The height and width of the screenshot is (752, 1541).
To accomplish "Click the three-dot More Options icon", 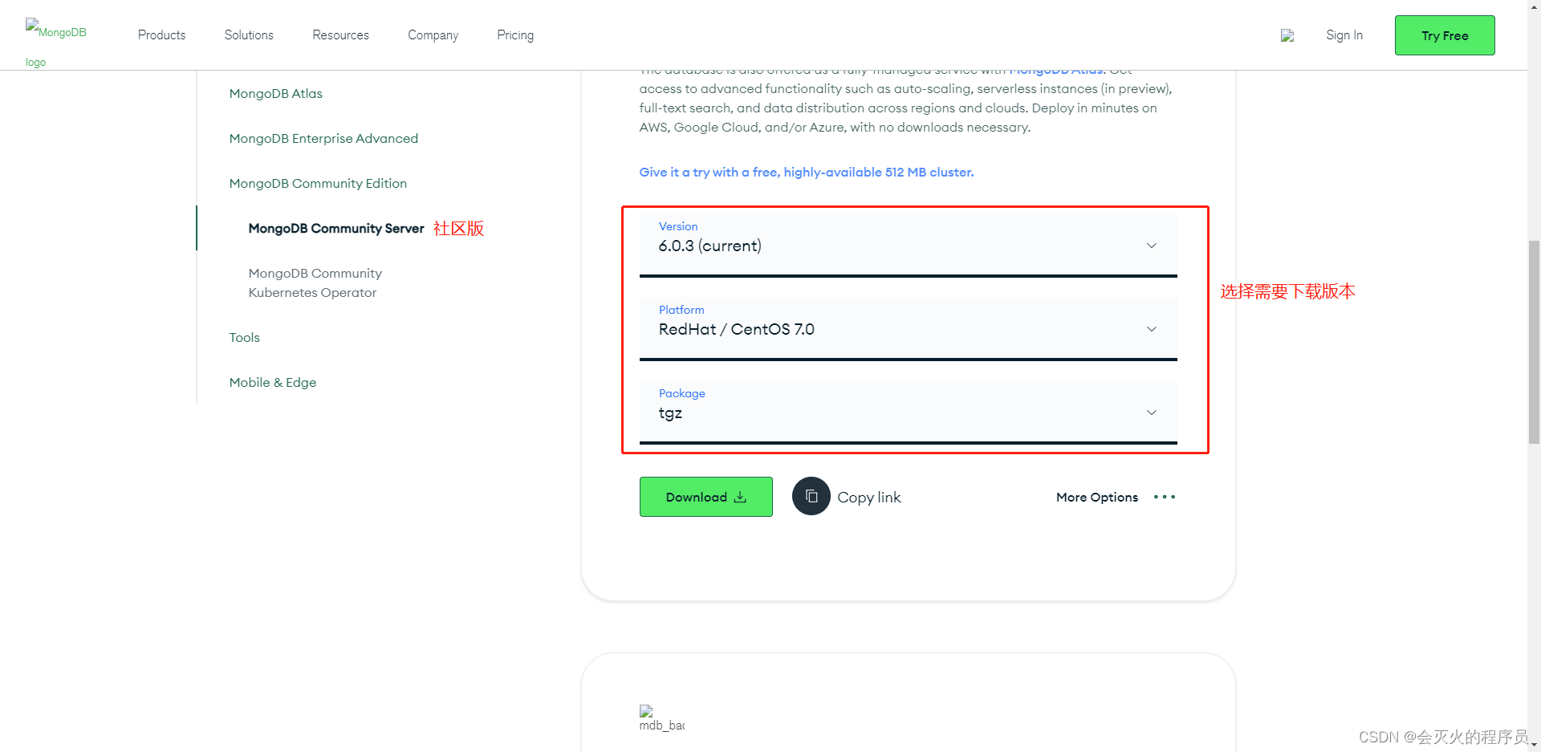I will pos(1165,498).
